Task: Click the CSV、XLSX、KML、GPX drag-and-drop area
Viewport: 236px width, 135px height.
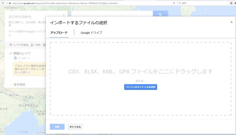Action: [141, 79]
